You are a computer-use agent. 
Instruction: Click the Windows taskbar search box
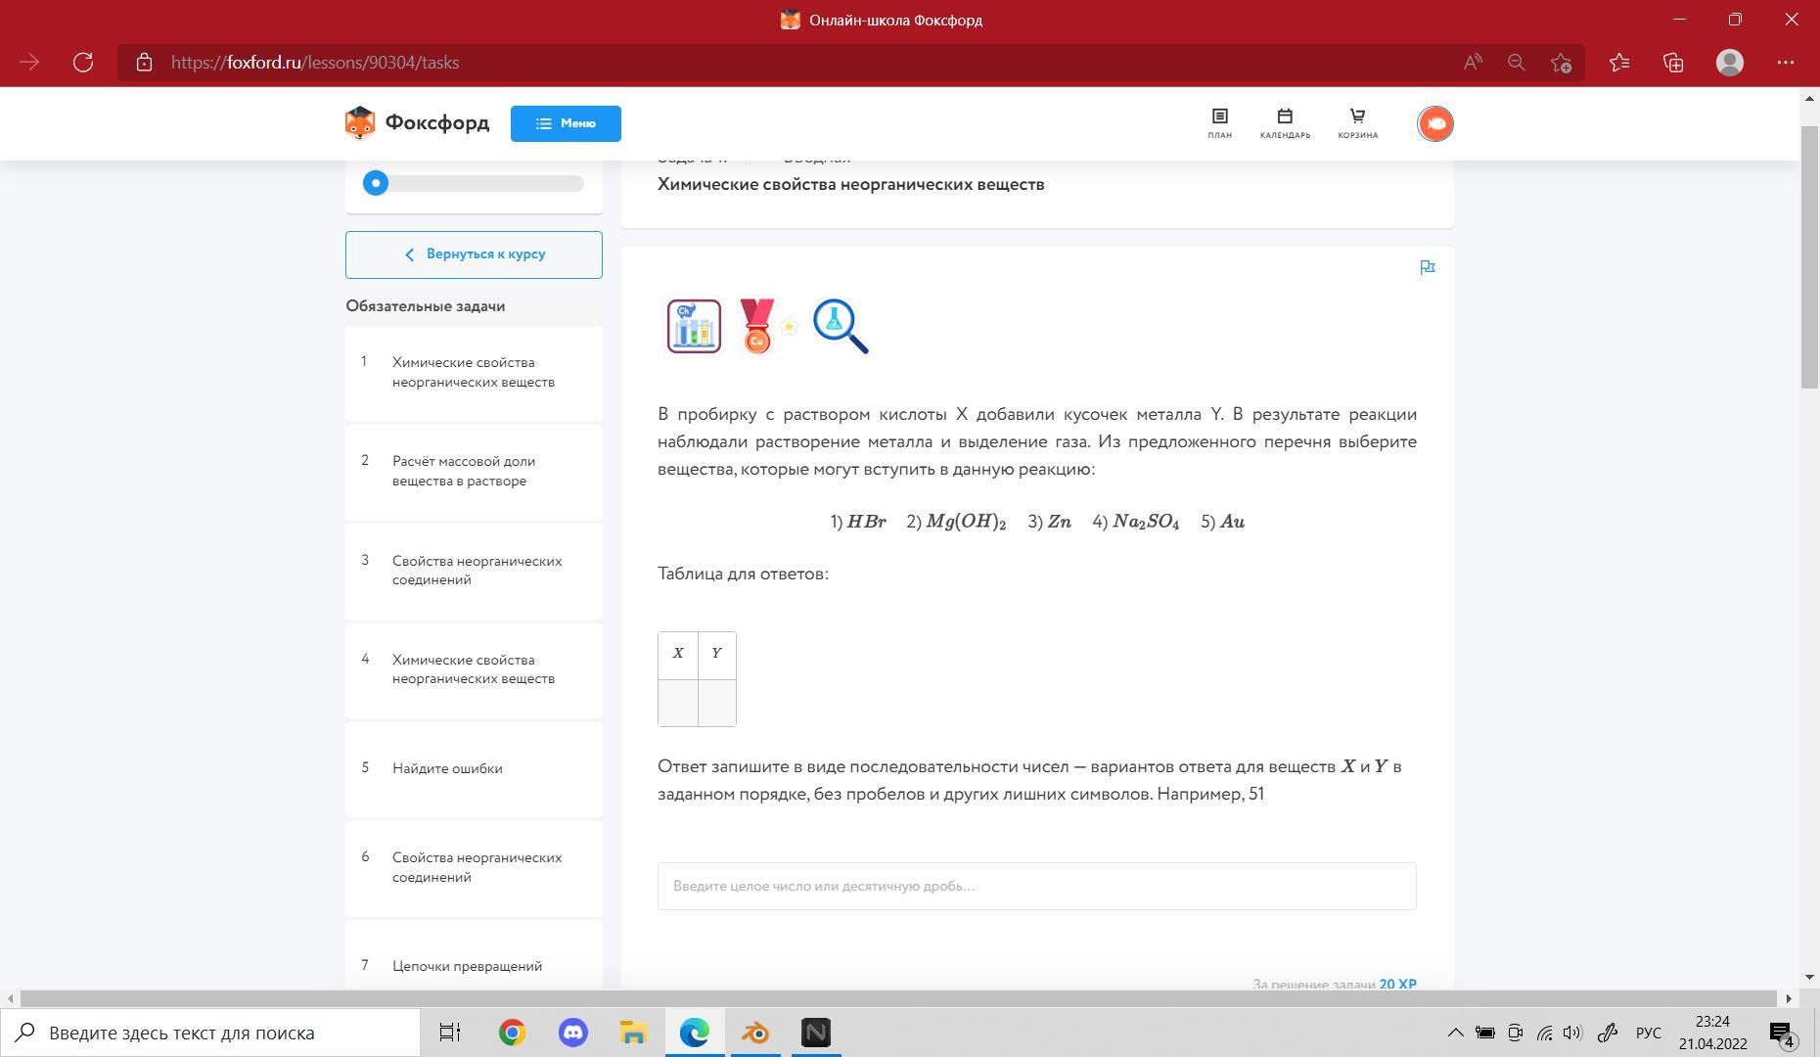click(x=210, y=1033)
